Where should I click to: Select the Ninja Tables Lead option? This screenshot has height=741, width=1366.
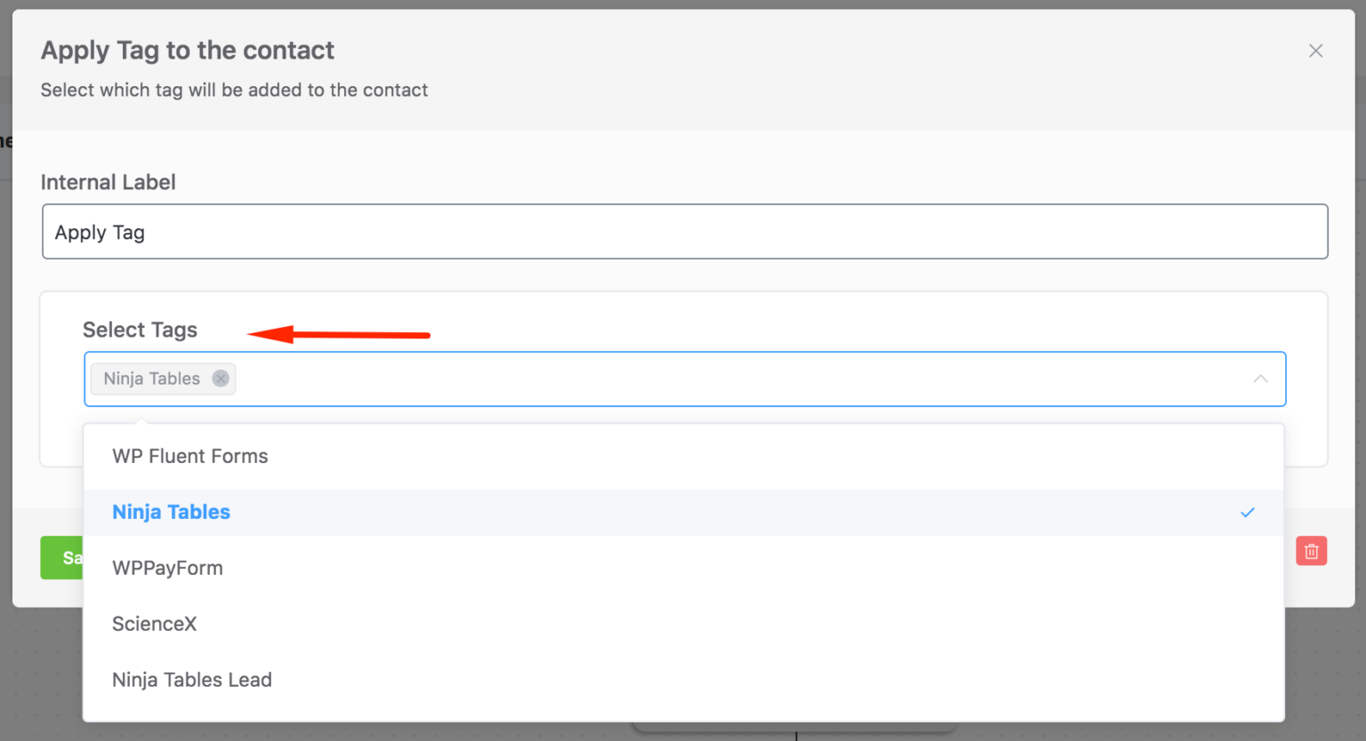coord(683,681)
